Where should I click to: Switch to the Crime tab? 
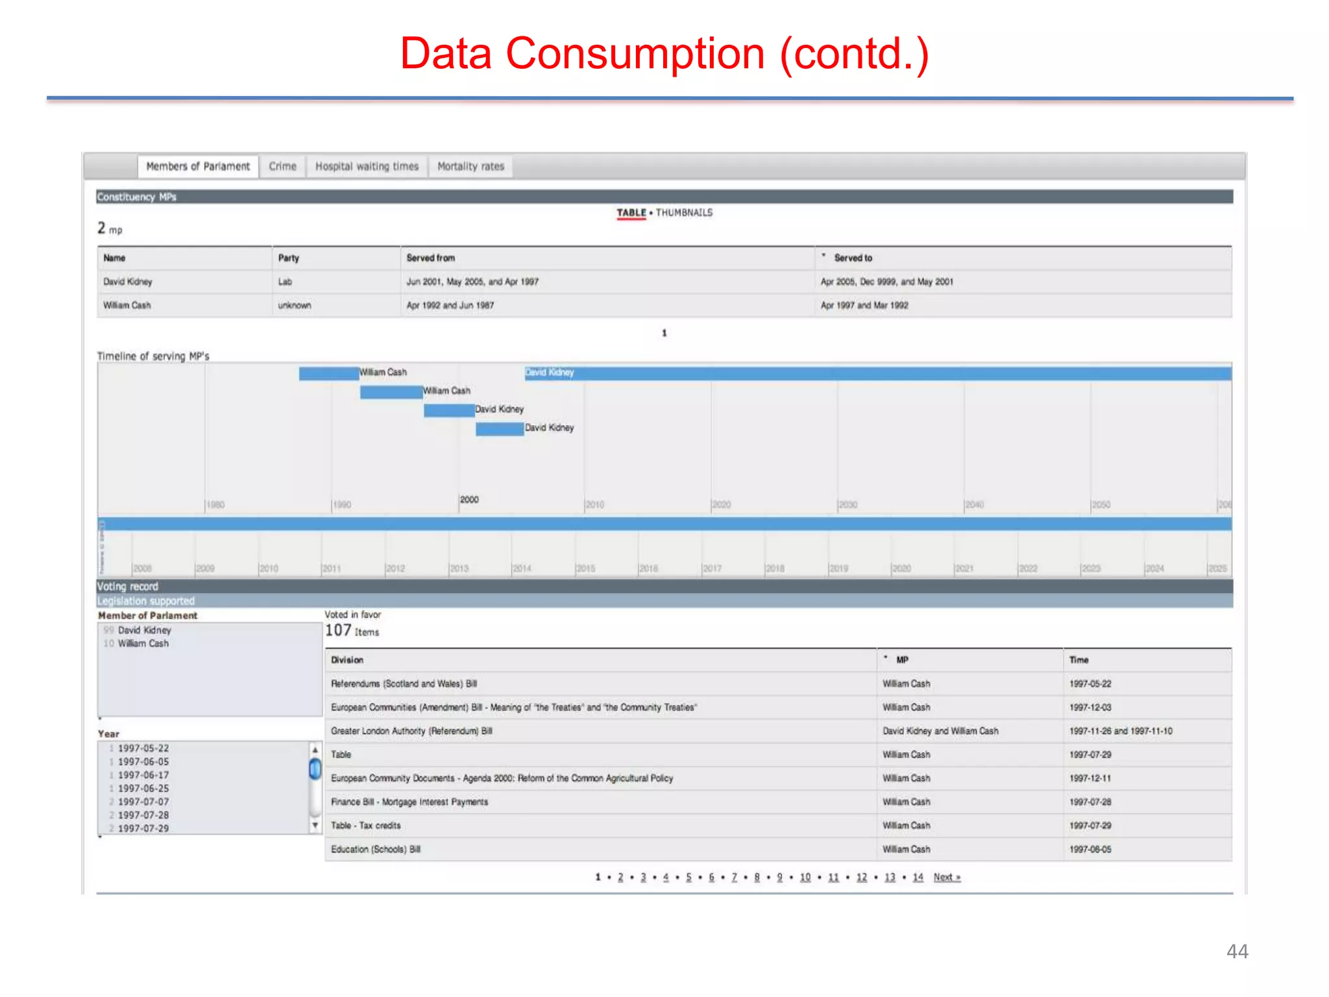click(x=282, y=166)
